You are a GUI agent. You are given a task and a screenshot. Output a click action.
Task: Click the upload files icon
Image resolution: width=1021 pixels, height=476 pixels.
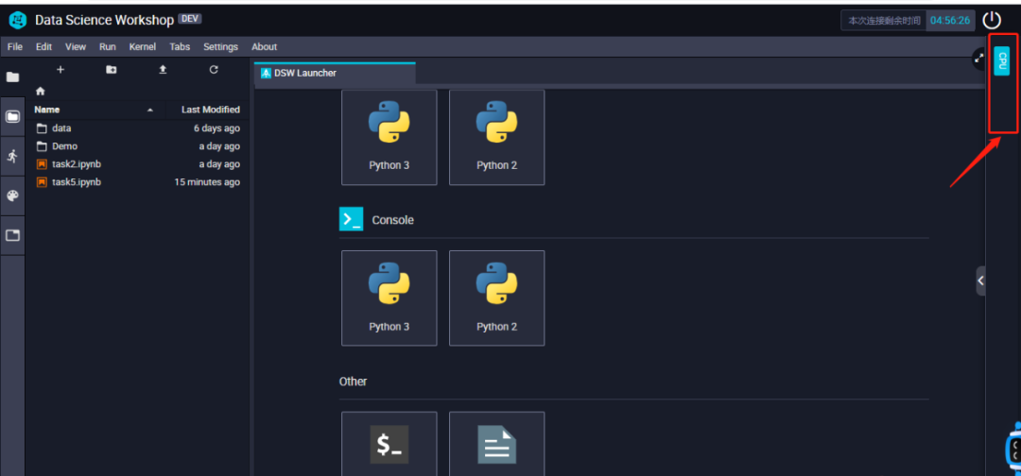click(x=163, y=70)
